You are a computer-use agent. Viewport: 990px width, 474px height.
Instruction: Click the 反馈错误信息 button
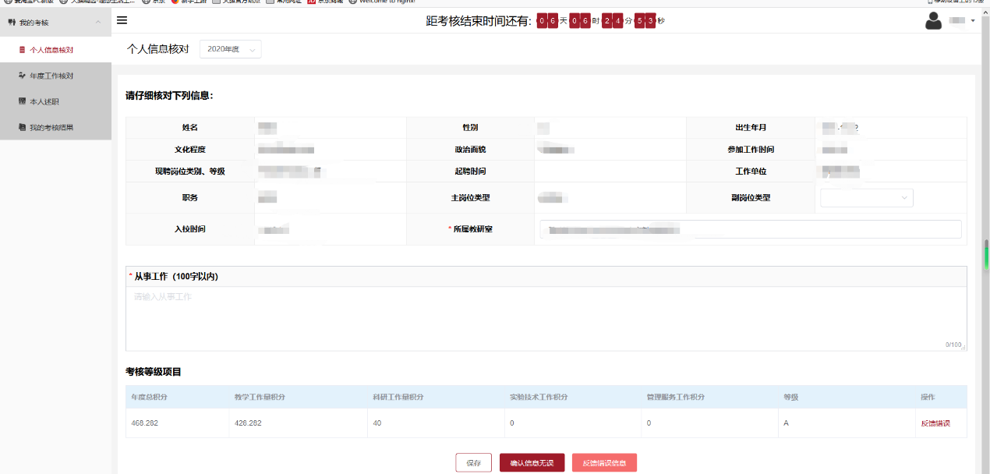pos(604,463)
